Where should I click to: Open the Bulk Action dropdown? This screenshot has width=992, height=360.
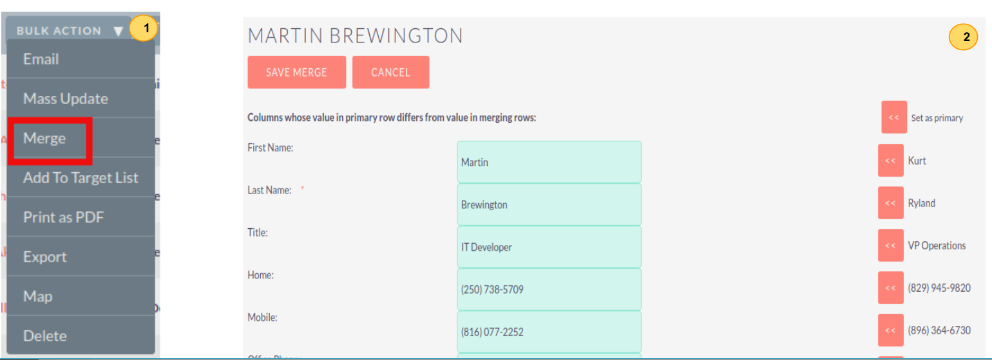point(68,31)
